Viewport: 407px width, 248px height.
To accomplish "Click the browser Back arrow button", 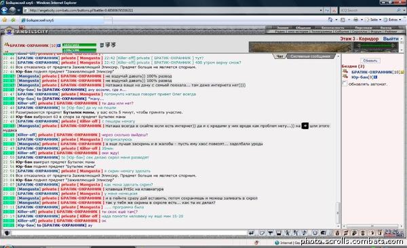I will click(x=4, y=10).
